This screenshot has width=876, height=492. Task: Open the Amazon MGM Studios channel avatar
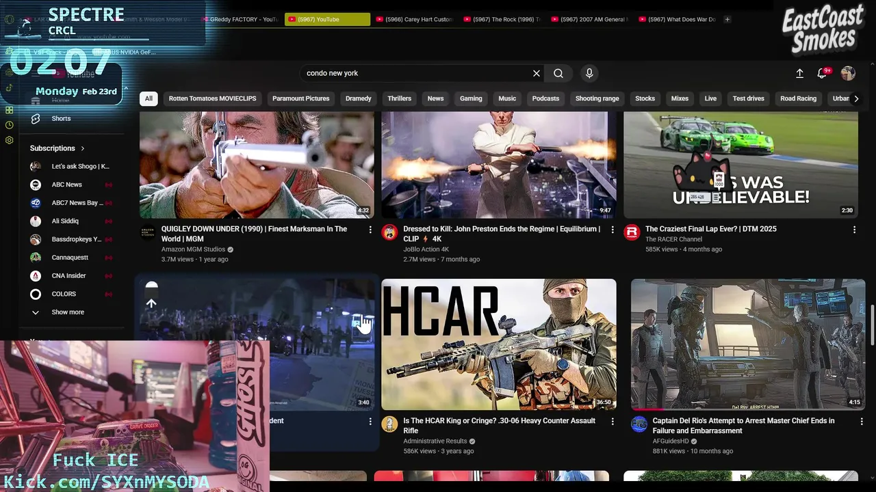point(148,232)
